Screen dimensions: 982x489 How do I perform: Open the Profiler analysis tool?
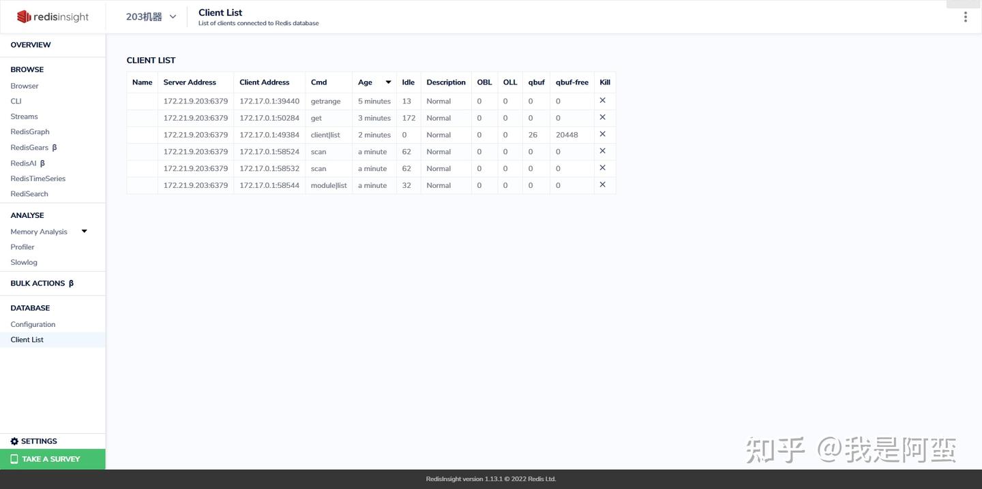coord(22,246)
